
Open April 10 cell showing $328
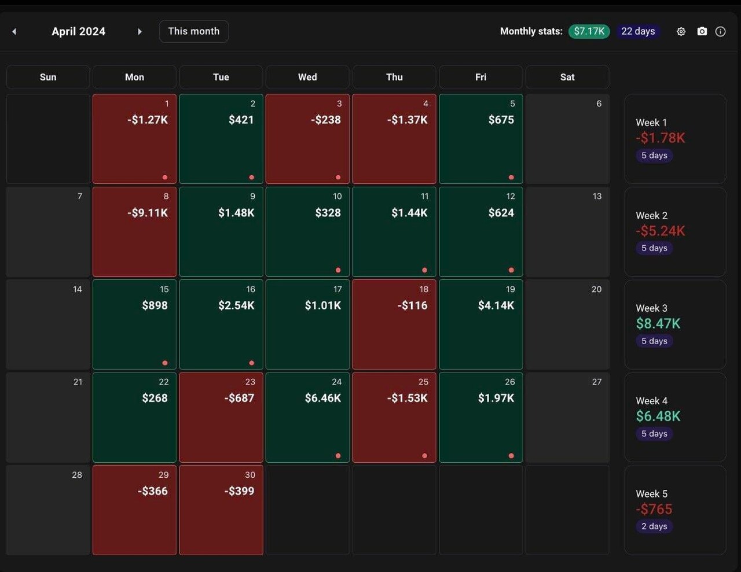[x=307, y=232]
